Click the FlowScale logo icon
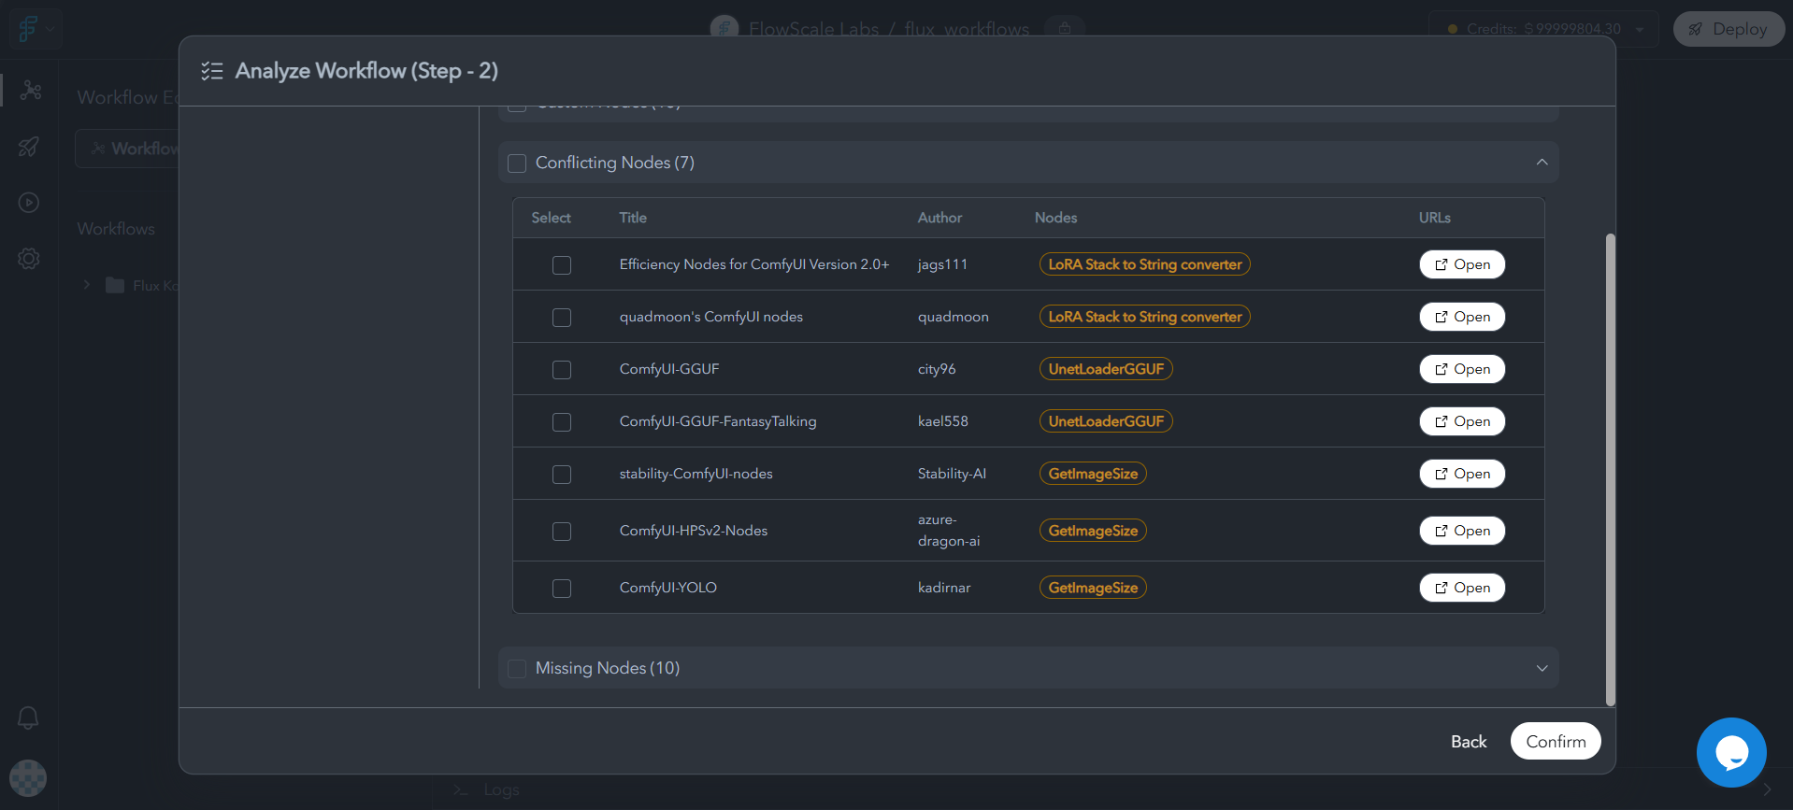This screenshot has width=1793, height=810. [x=28, y=29]
